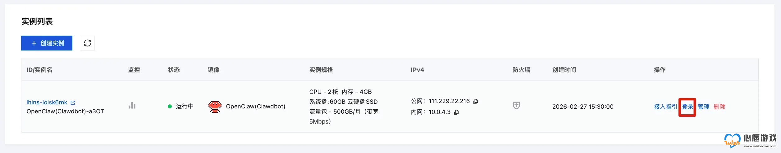Click the red 删除 link
The width and height of the screenshot is (781, 153).
tap(719, 107)
